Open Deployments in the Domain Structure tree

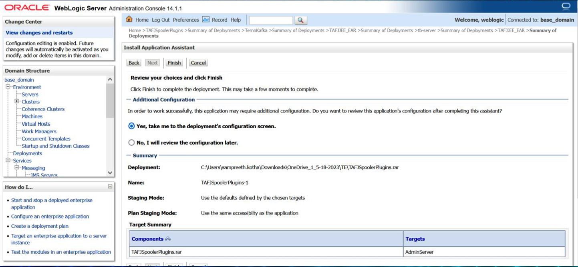[x=27, y=153]
